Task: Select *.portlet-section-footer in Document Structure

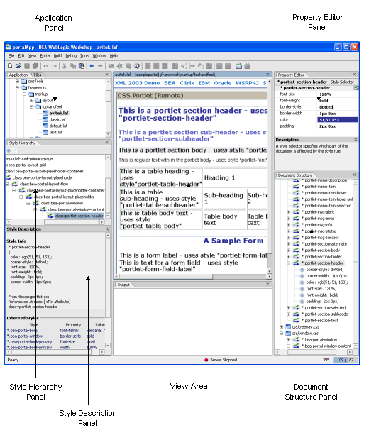Action: click(321, 257)
